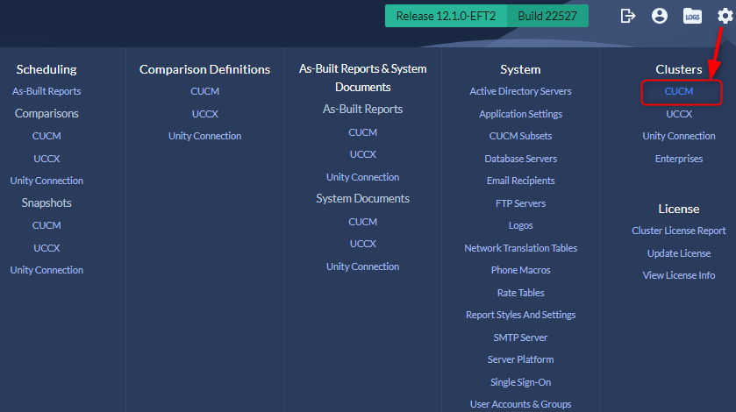The height and width of the screenshot is (412, 736).
Task: Click the Release 12.1.0-EFT2 badge
Action: pos(446,16)
